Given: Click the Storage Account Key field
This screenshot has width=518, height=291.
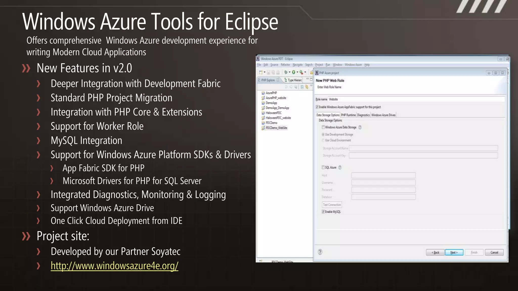Looking at the screenshot, I should pos(423,155).
